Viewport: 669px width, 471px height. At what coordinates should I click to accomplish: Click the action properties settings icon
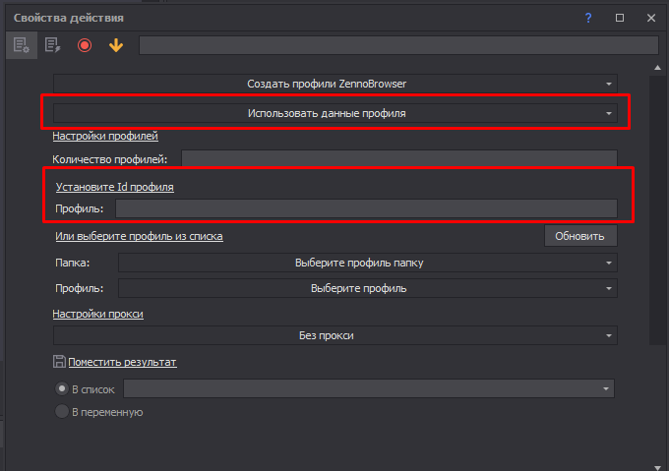[x=22, y=45]
